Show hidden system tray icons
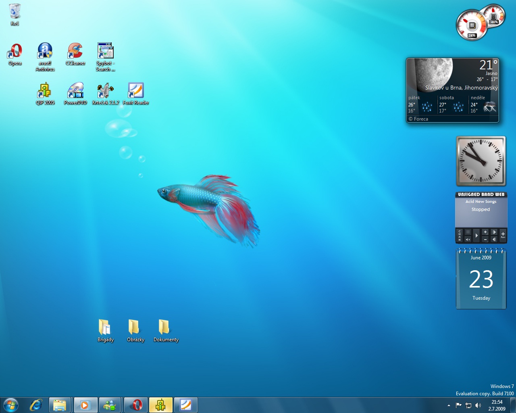 [449, 405]
